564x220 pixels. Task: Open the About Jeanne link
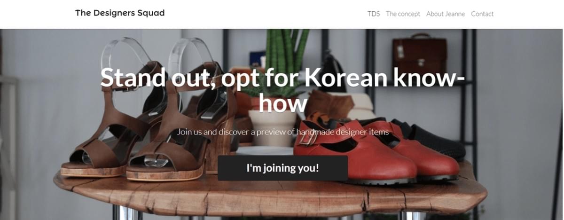[x=446, y=14]
